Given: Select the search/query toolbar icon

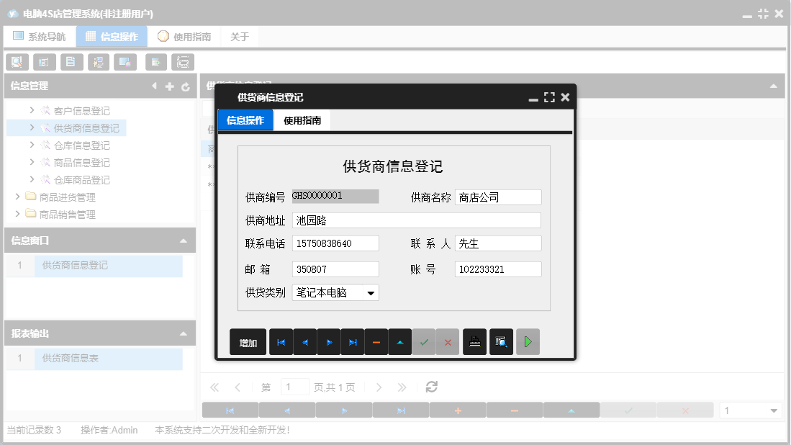Looking at the screenshot, I should [17, 62].
